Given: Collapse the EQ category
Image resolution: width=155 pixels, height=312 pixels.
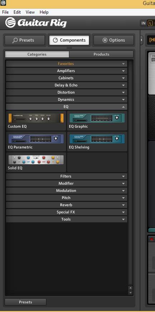Looking at the screenshot, I should pos(66,107).
